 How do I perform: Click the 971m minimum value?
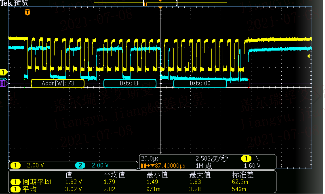153,189
